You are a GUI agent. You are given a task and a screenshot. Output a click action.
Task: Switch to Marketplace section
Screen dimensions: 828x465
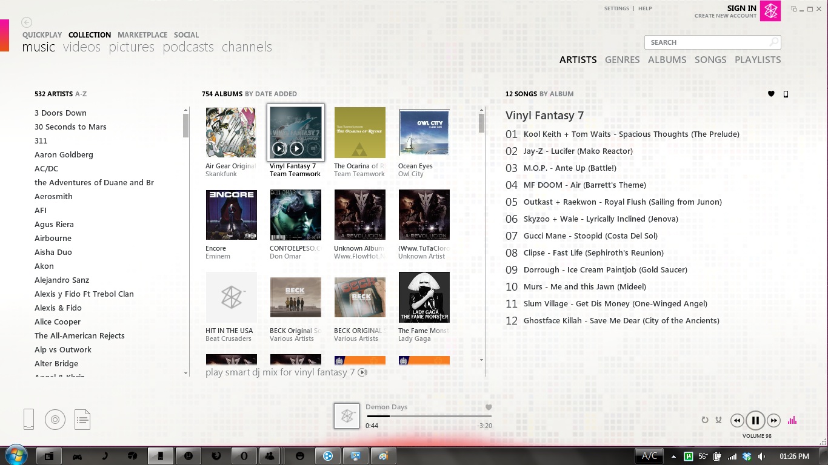click(x=142, y=35)
